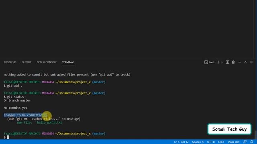Click the 'No commits yet' line
Image resolution: width=257 pixels, height=144 pixels.
click(x=15, y=108)
